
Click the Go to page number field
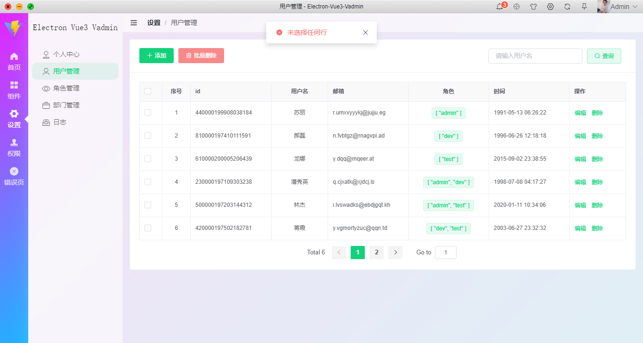coord(446,253)
